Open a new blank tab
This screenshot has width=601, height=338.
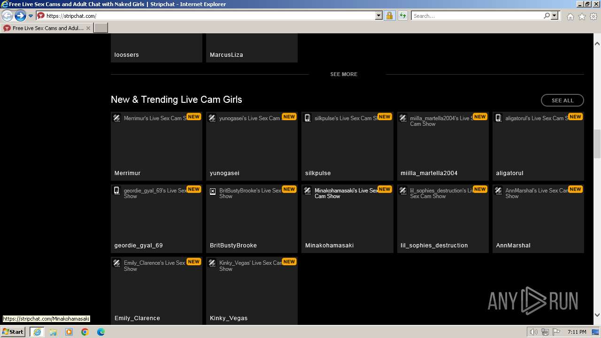coord(101,28)
